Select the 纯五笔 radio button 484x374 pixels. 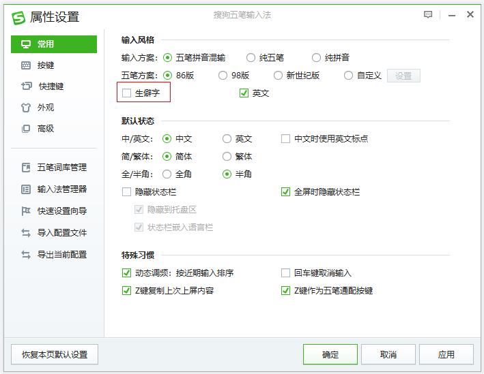pos(251,58)
